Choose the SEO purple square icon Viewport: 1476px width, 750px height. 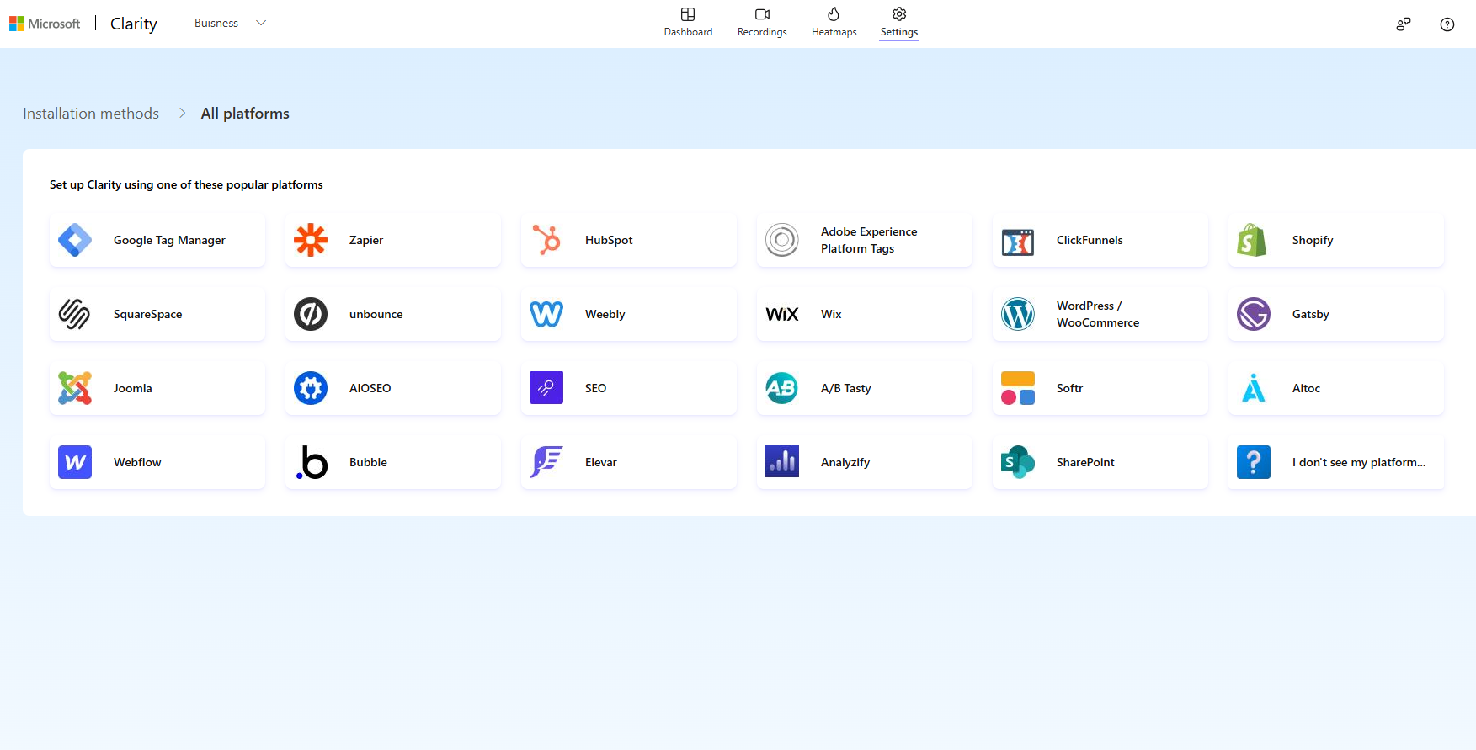click(546, 388)
